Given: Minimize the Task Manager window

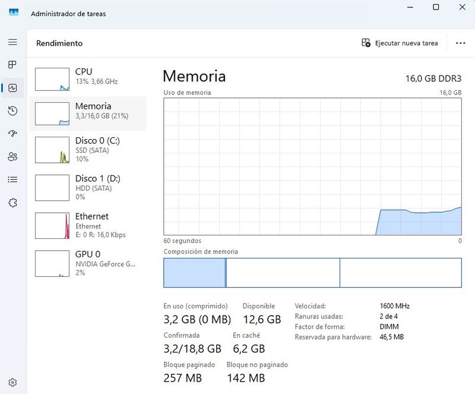Looking at the screenshot, I should (x=410, y=7).
